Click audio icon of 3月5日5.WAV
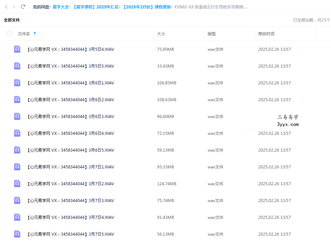331x241 pixels. 17,66
